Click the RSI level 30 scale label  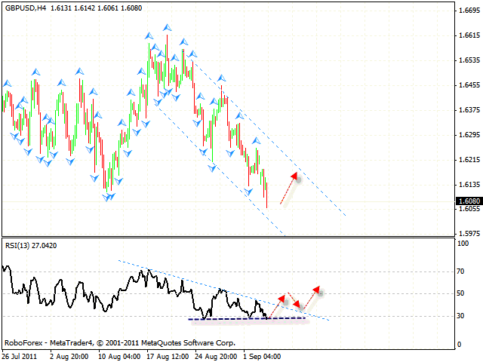click(460, 316)
